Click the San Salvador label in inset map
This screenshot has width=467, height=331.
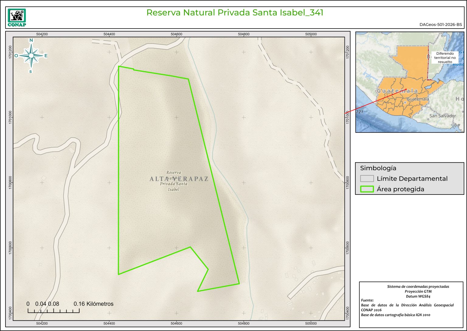pos(442,116)
